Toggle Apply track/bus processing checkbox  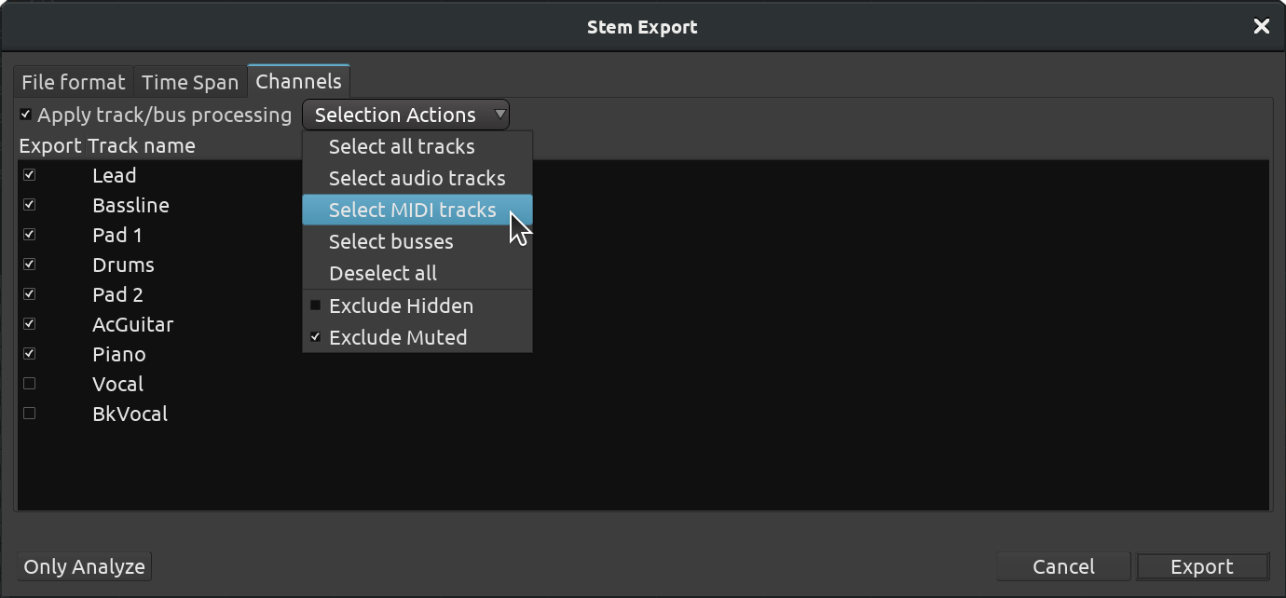(x=25, y=115)
